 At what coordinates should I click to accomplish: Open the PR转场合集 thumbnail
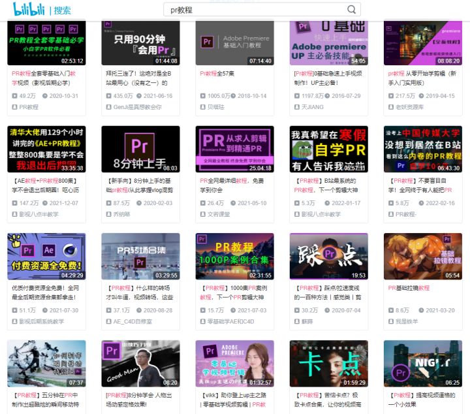click(x=140, y=257)
